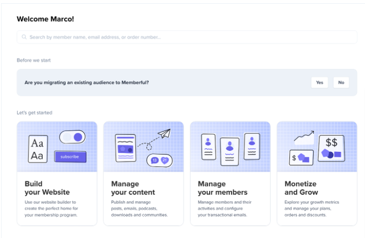Answer No to migrating existing audience

click(x=341, y=82)
